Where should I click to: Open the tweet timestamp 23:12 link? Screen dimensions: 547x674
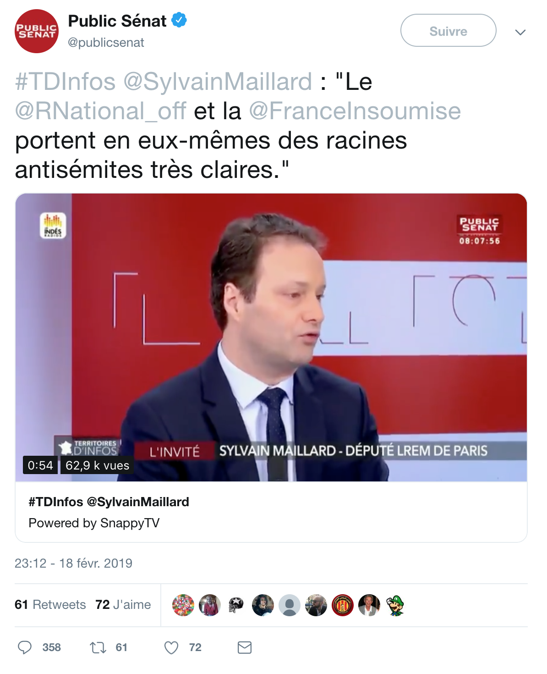[73, 563]
